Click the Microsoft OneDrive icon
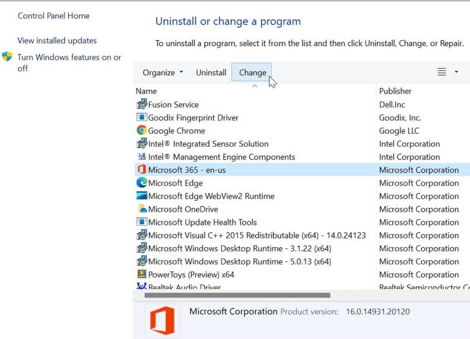470x339 pixels. (142, 208)
